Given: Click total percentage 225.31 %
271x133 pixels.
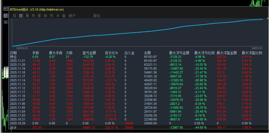Looking at the screenshot, I should point(111,127).
